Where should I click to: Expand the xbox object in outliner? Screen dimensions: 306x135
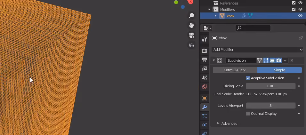tap(216, 16)
